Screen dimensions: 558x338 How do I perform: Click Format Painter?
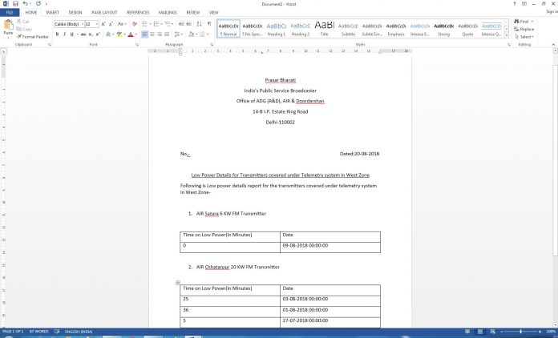click(33, 37)
